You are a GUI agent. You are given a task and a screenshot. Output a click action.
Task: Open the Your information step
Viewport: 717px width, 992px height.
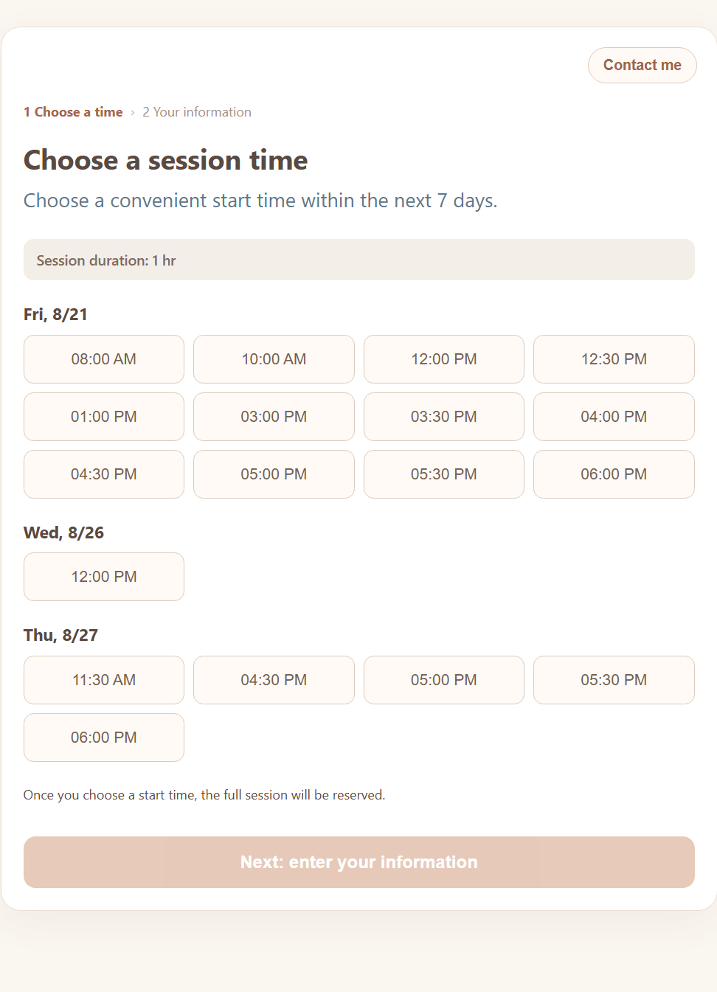click(197, 112)
